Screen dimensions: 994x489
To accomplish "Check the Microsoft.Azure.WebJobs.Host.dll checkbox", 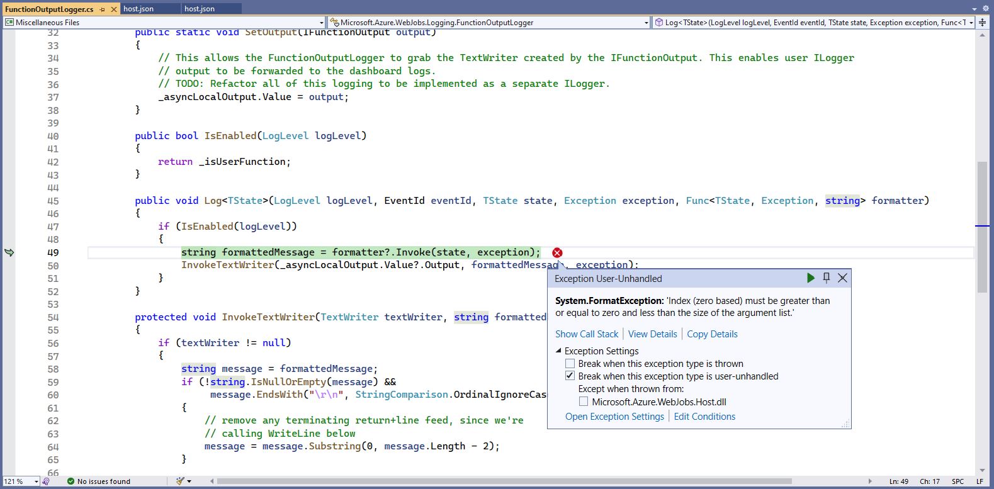I will pos(584,402).
